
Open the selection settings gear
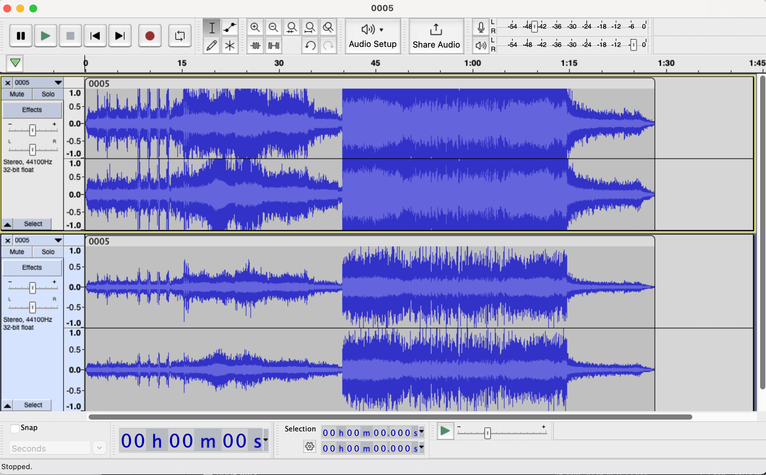309,447
